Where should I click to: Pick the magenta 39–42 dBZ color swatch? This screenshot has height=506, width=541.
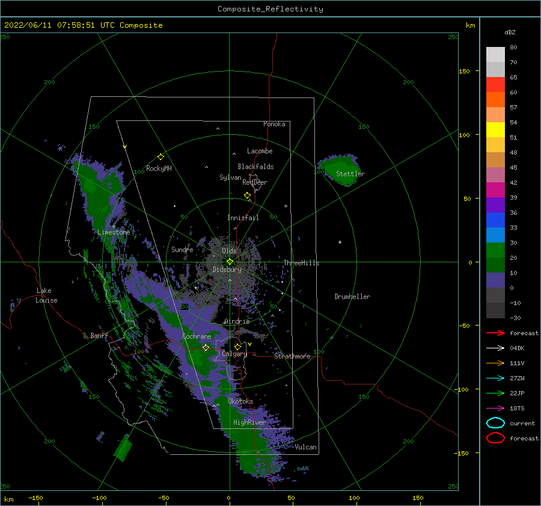[495, 190]
